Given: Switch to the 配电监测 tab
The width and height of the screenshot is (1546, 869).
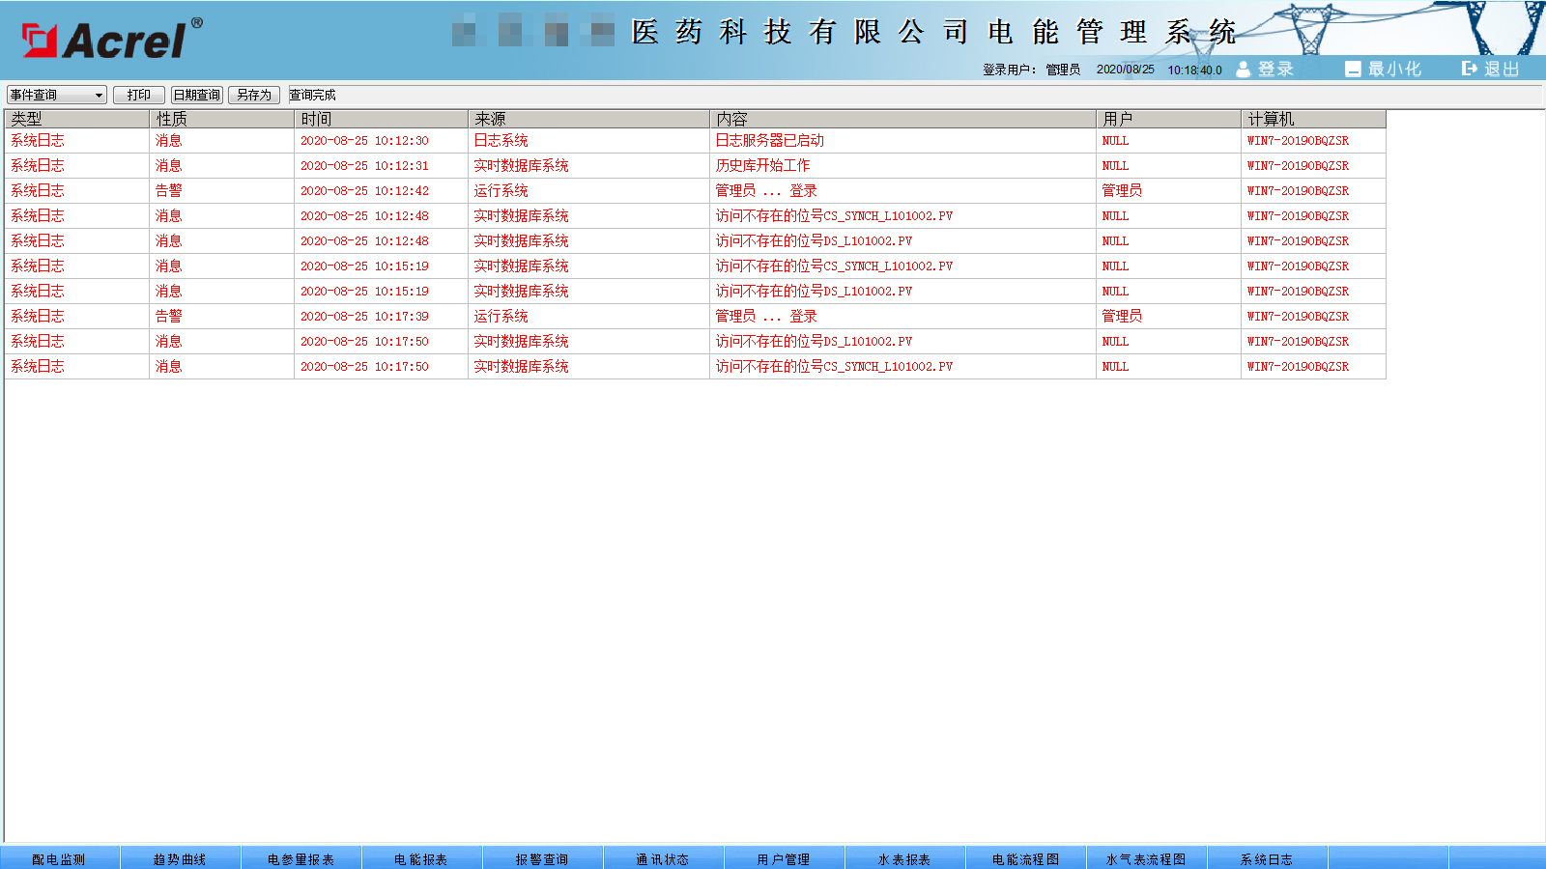Looking at the screenshot, I should pos(59,858).
